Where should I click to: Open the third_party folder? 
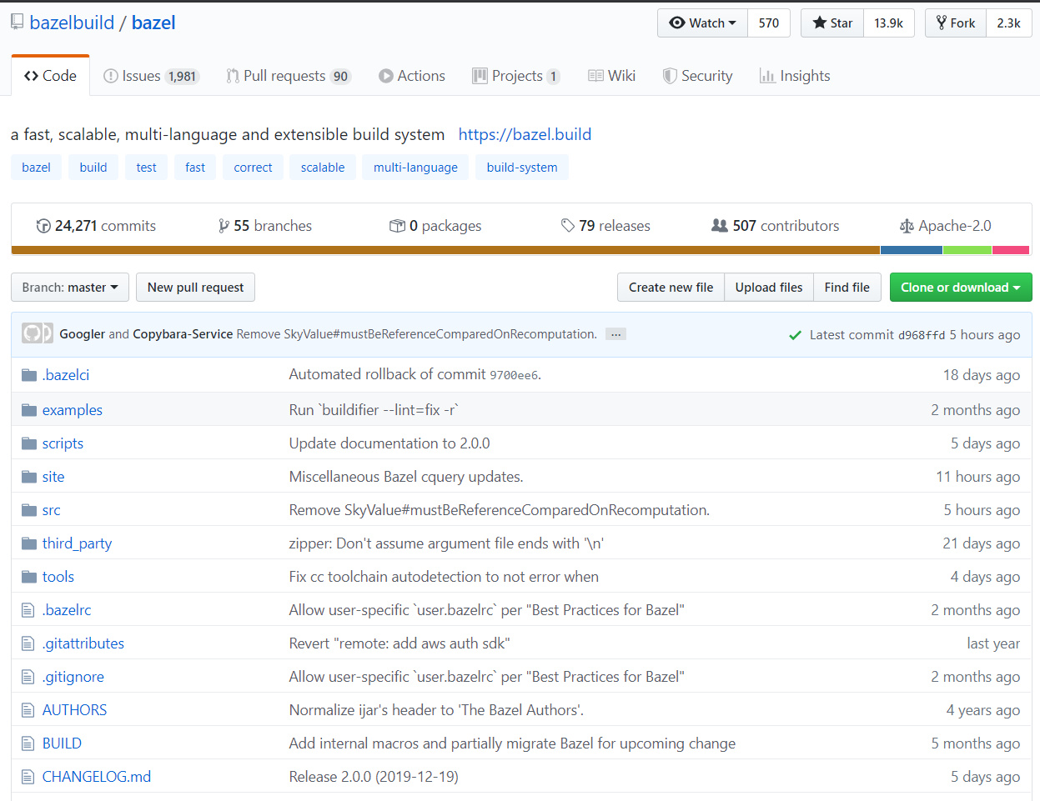point(77,543)
